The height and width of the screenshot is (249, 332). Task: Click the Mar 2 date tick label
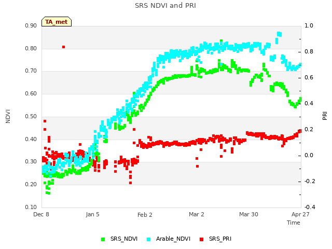point(197,214)
